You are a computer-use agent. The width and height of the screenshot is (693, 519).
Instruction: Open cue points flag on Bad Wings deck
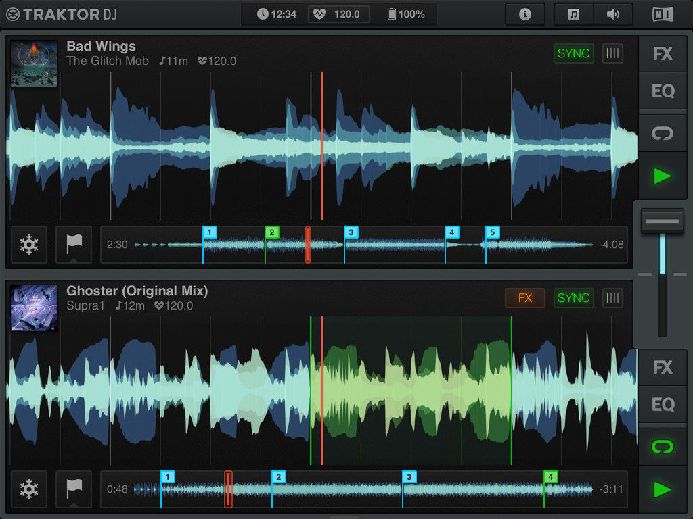pos(74,245)
